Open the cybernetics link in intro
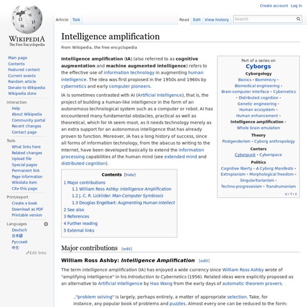The height and width of the screenshot is (307, 307). [x=74, y=86]
